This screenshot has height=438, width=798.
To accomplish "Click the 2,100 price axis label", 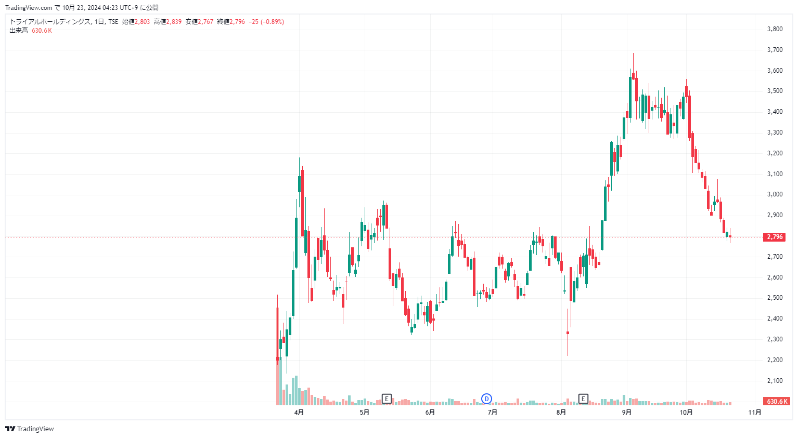I will pyautogui.click(x=775, y=381).
